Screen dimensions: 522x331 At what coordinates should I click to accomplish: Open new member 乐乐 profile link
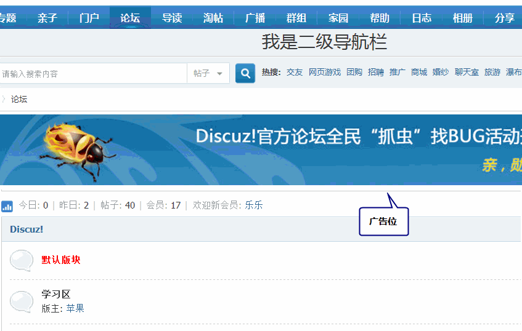(x=254, y=205)
